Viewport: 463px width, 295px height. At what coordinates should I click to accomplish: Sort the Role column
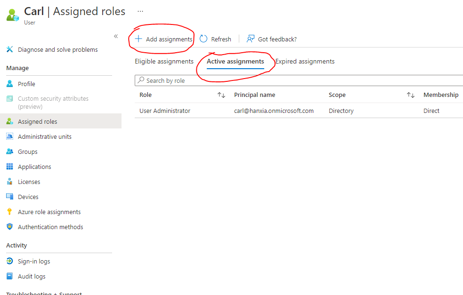pos(221,95)
